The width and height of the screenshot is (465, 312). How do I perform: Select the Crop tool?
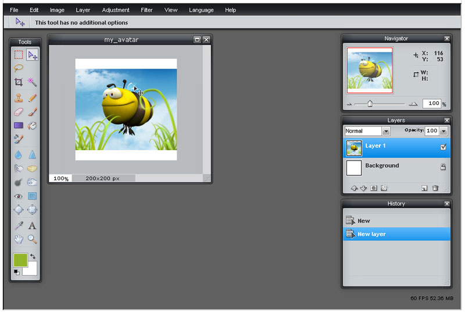click(19, 82)
